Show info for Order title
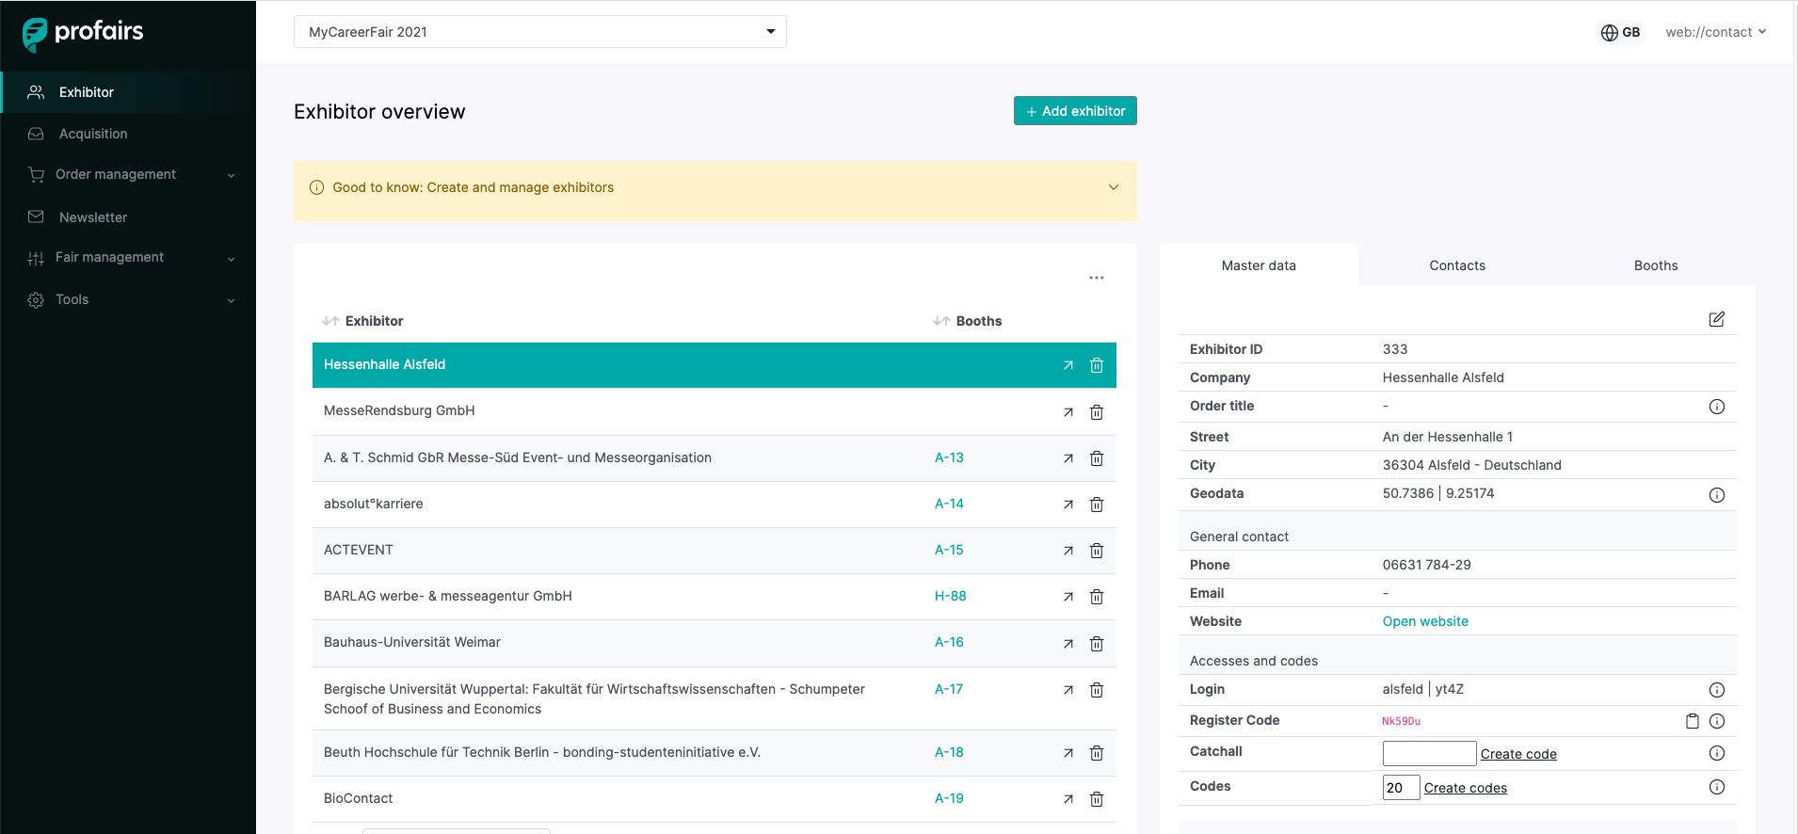This screenshot has height=834, width=1798. tap(1717, 407)
